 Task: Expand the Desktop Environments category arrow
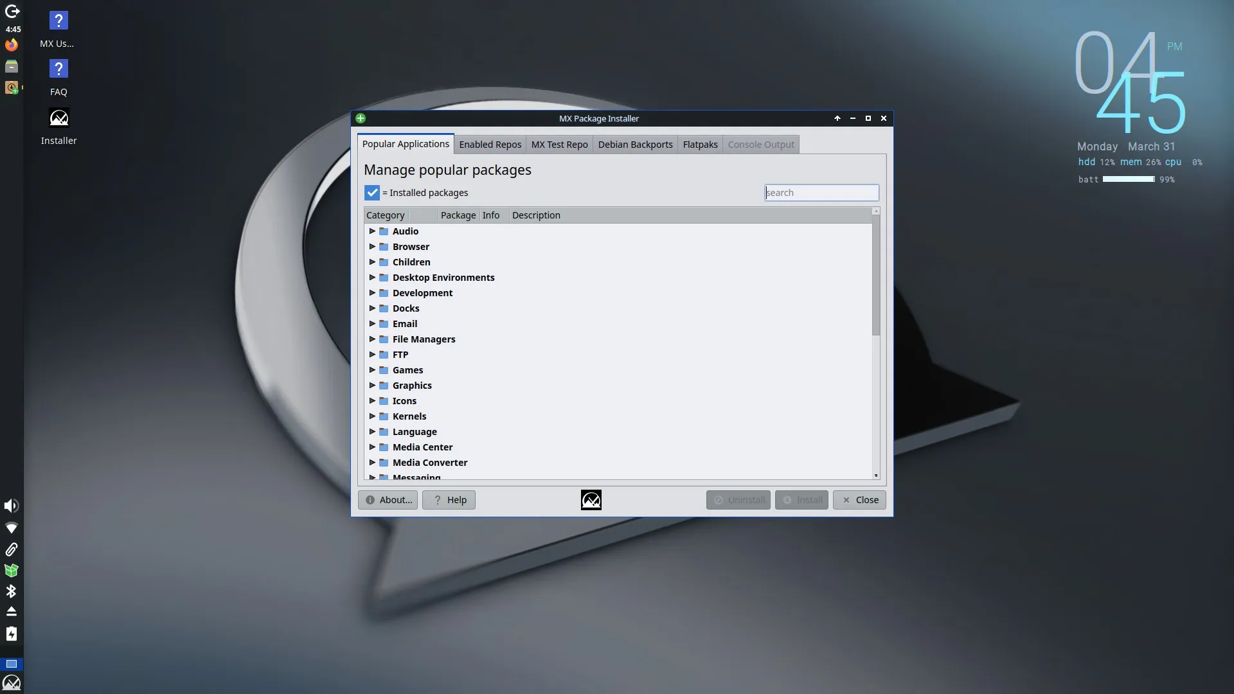(x=372, y=278)
